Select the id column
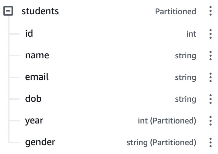The image size is (218, 154). tap(29, 34)
